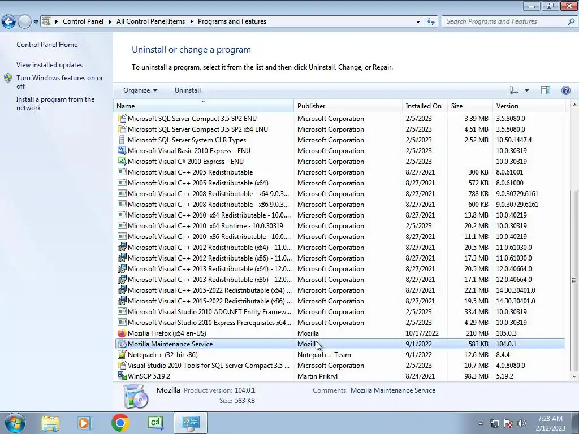Click the blue Help question mark icon
The image size is (579, 434).
point(565,90)
